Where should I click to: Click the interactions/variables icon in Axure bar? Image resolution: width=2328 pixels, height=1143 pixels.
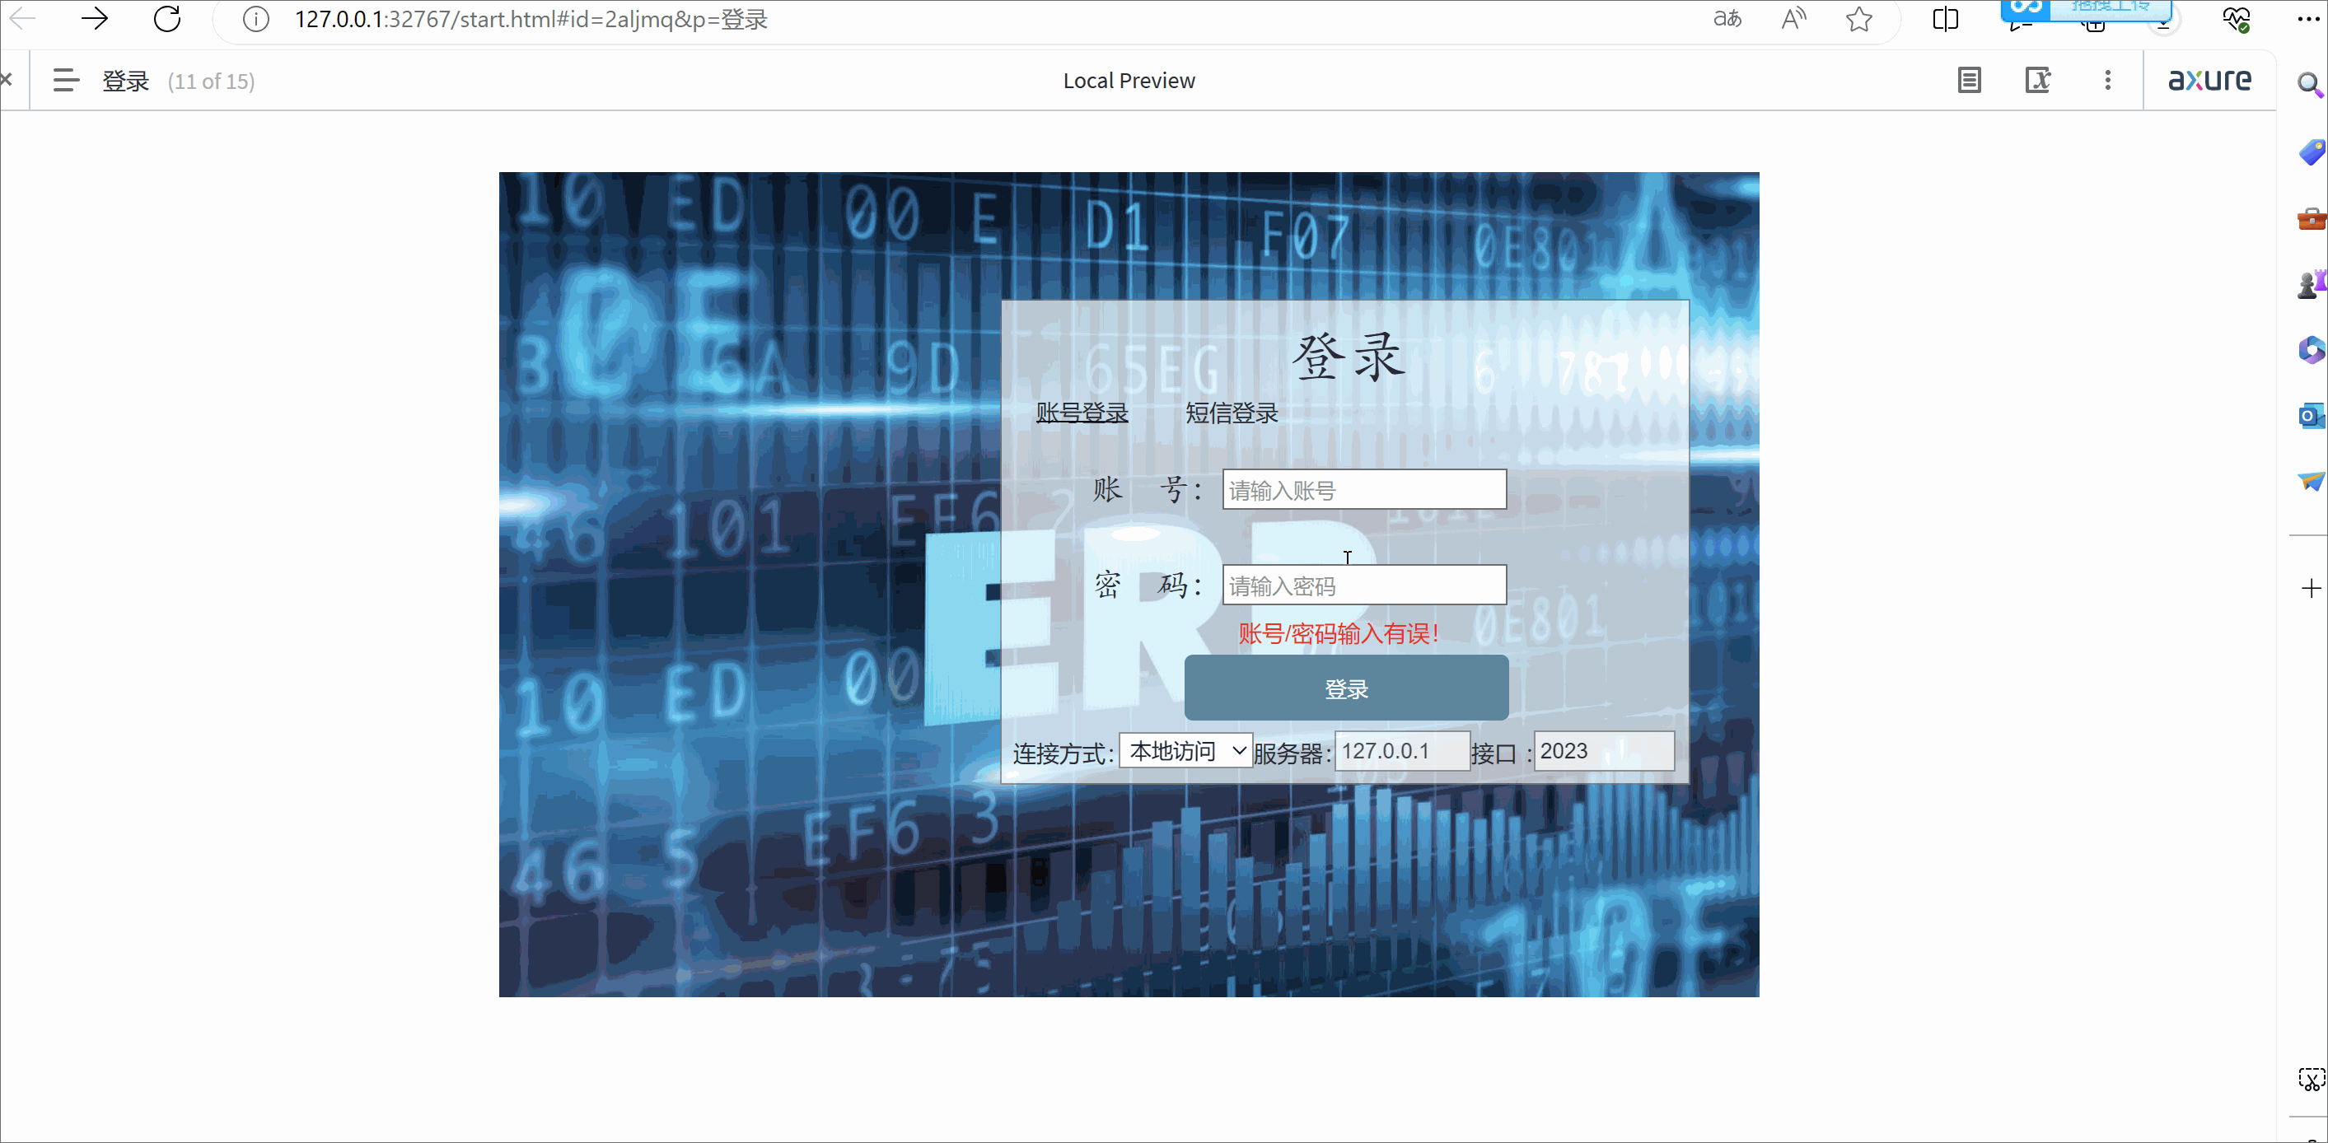[2037, 81]
